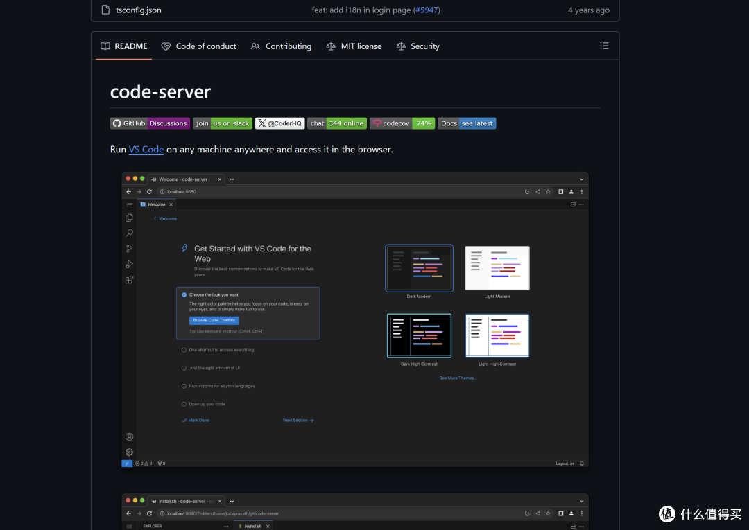Click the Layout: us status bar entry
This screenshot has height=530, width=749.
tap(565, 463)
